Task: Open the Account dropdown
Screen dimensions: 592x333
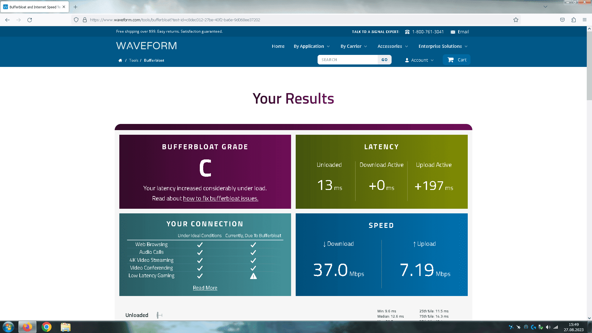Action: tap(419, 60)
